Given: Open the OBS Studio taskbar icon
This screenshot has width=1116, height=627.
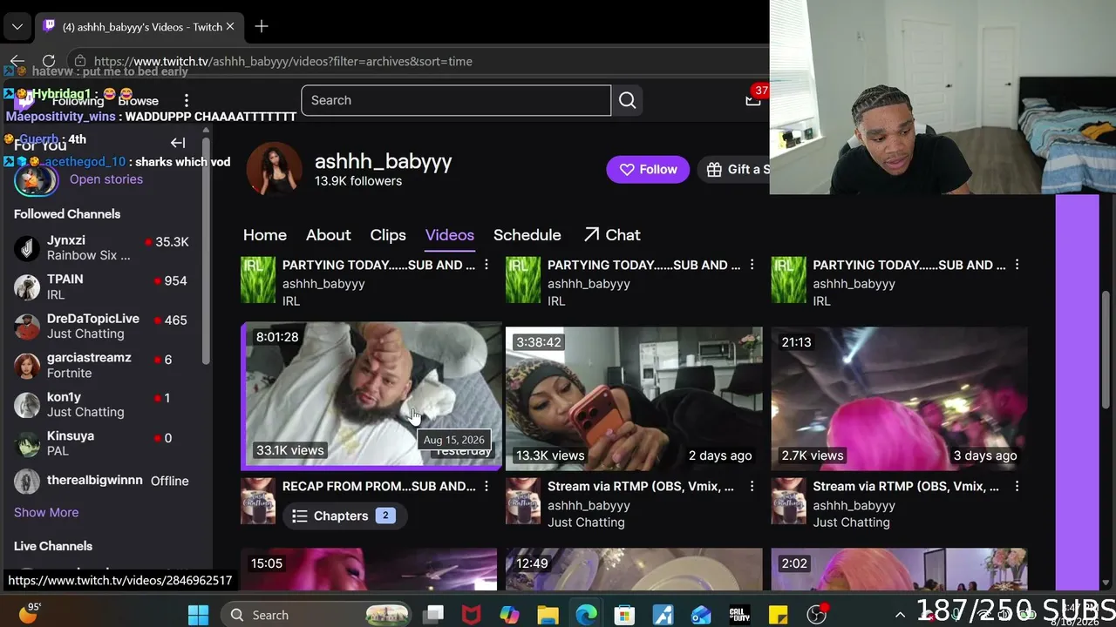Looking at the screenshot, I should click(x=817, y=615).
